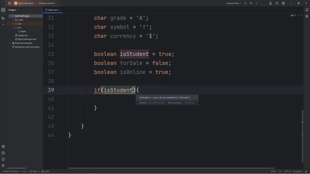Click the editor horizontal scrollbar
Viewport: 310px width, 174px height.
point(171,168)
